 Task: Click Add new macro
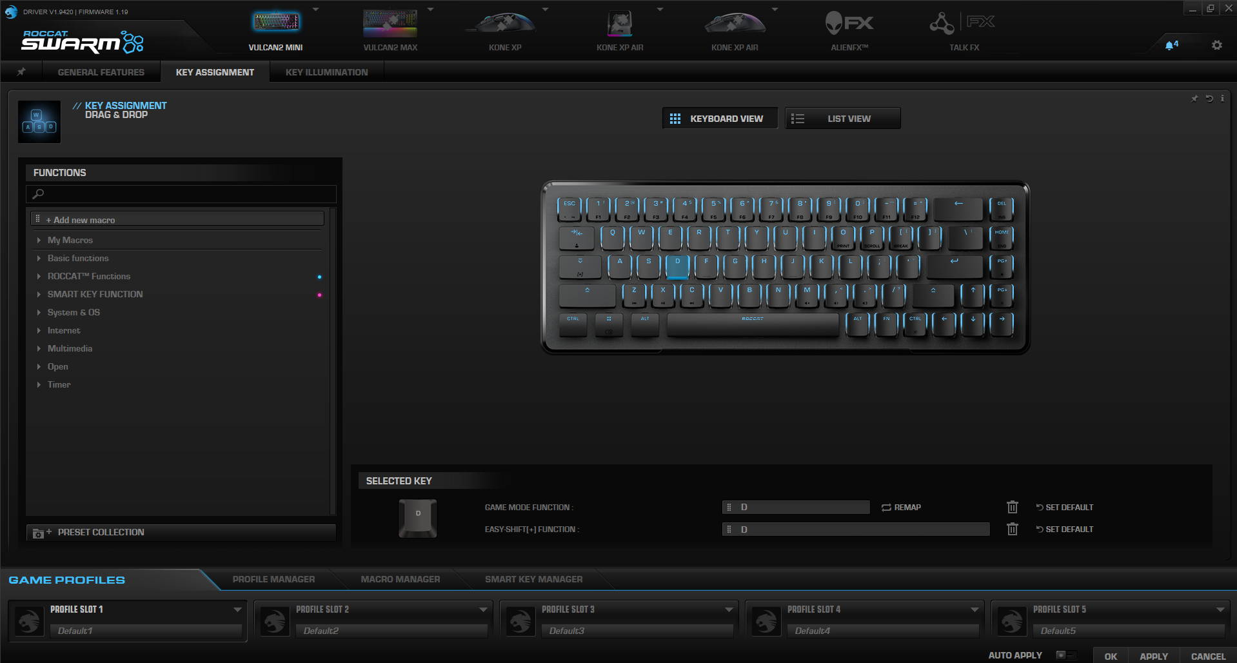point(177,220)
